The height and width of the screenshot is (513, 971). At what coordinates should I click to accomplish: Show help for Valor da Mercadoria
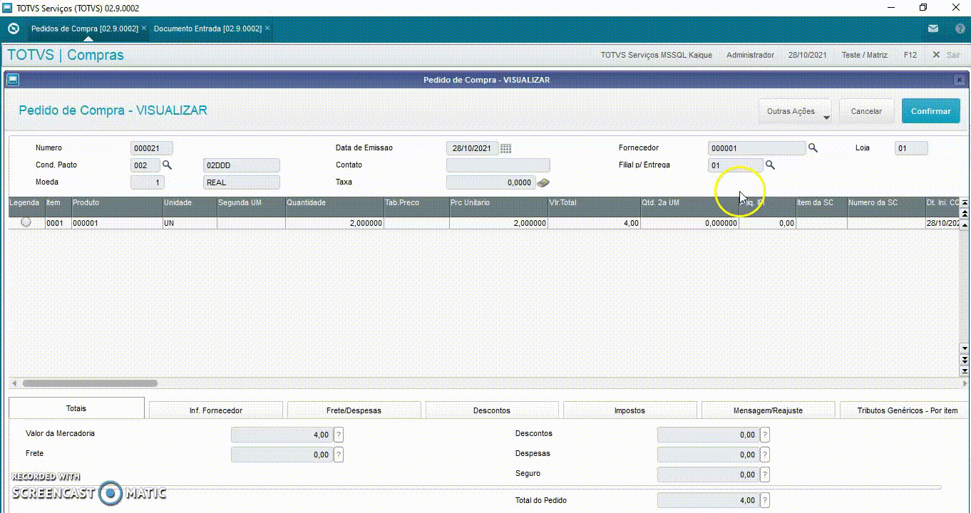point(339,435)
